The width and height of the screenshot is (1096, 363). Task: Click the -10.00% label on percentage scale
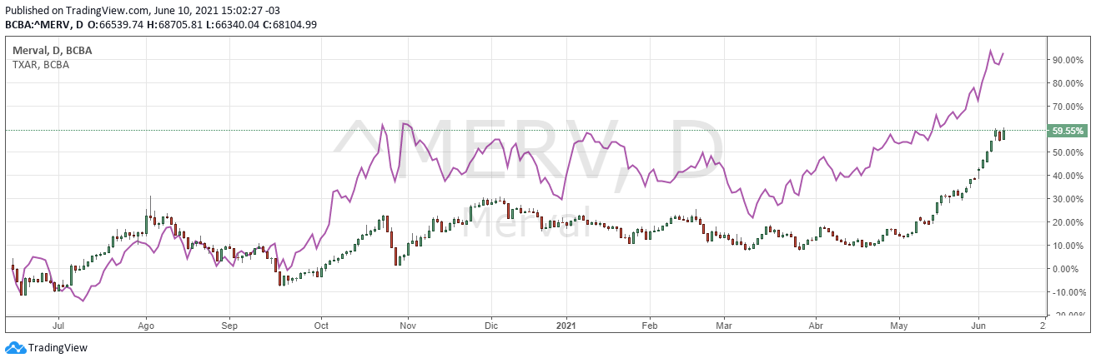(1068, 292)
